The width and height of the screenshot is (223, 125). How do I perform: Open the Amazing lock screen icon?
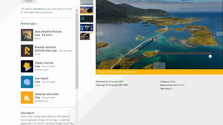[27, 98]
